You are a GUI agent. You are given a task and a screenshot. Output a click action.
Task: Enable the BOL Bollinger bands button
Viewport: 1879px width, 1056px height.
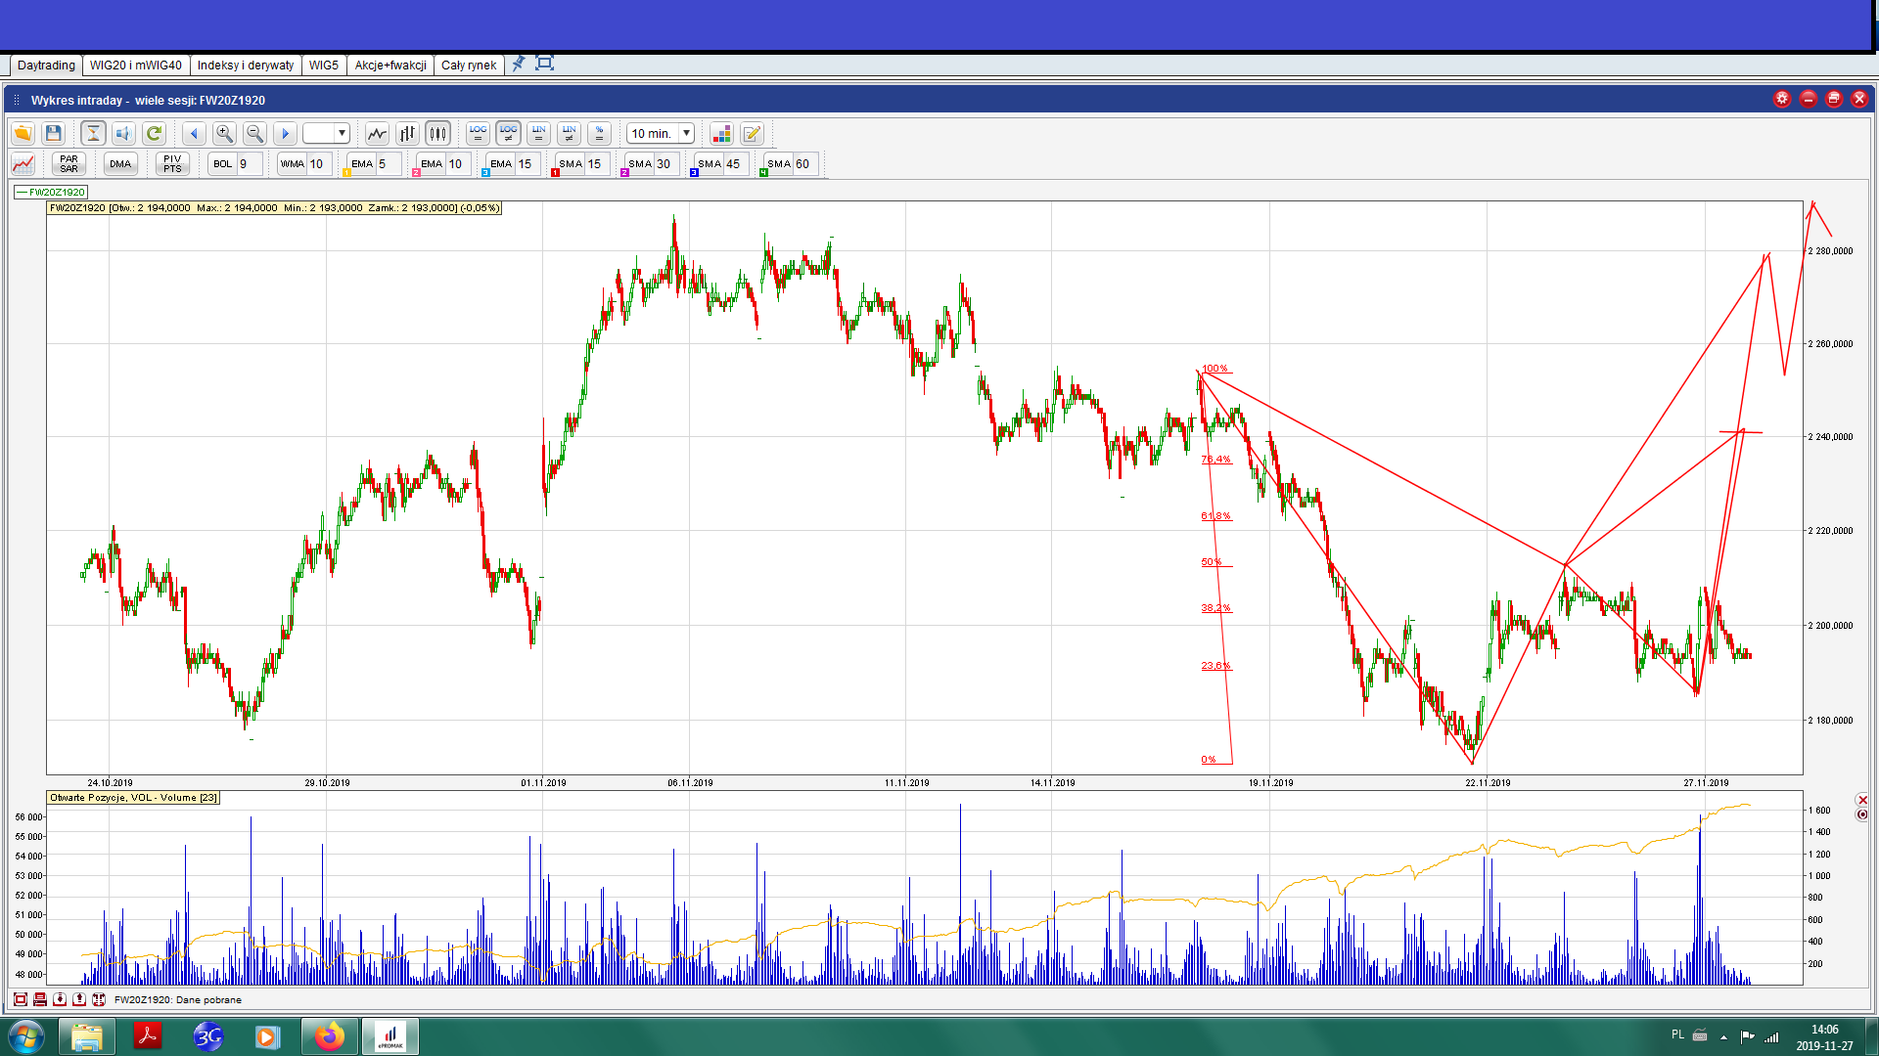(x=223, y=164)
